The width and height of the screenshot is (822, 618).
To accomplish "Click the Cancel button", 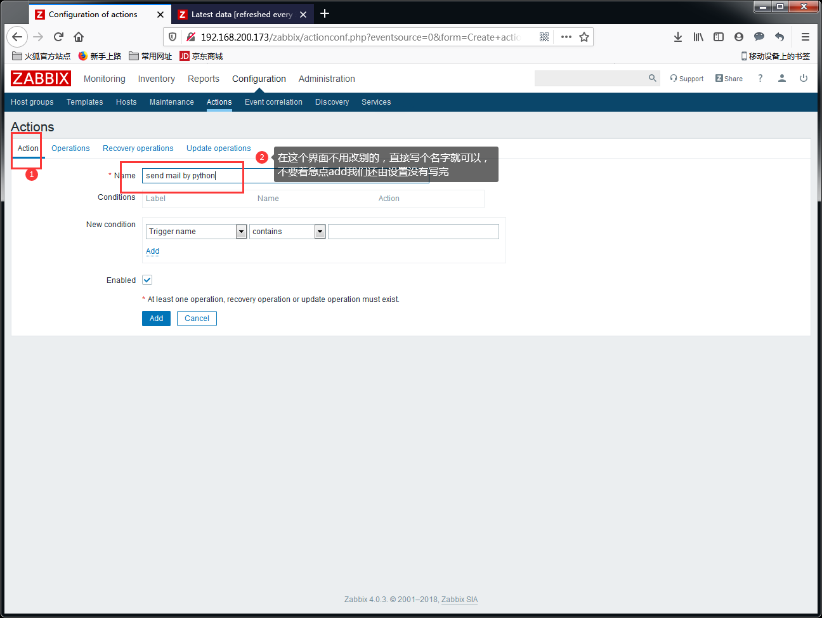I will tap(197, 319).
